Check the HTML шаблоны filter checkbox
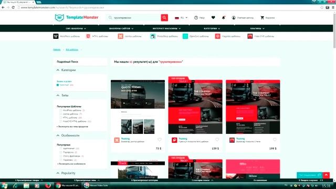336x189 pixels. (61, 118)
